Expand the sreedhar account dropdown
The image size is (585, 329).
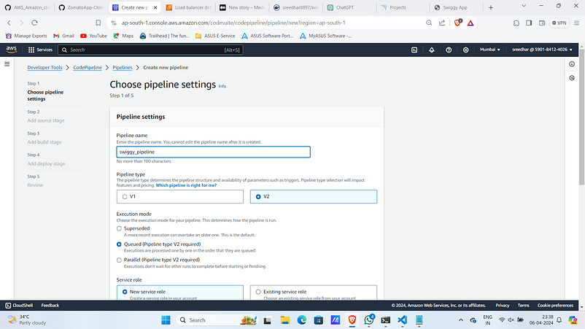(542, 50)
